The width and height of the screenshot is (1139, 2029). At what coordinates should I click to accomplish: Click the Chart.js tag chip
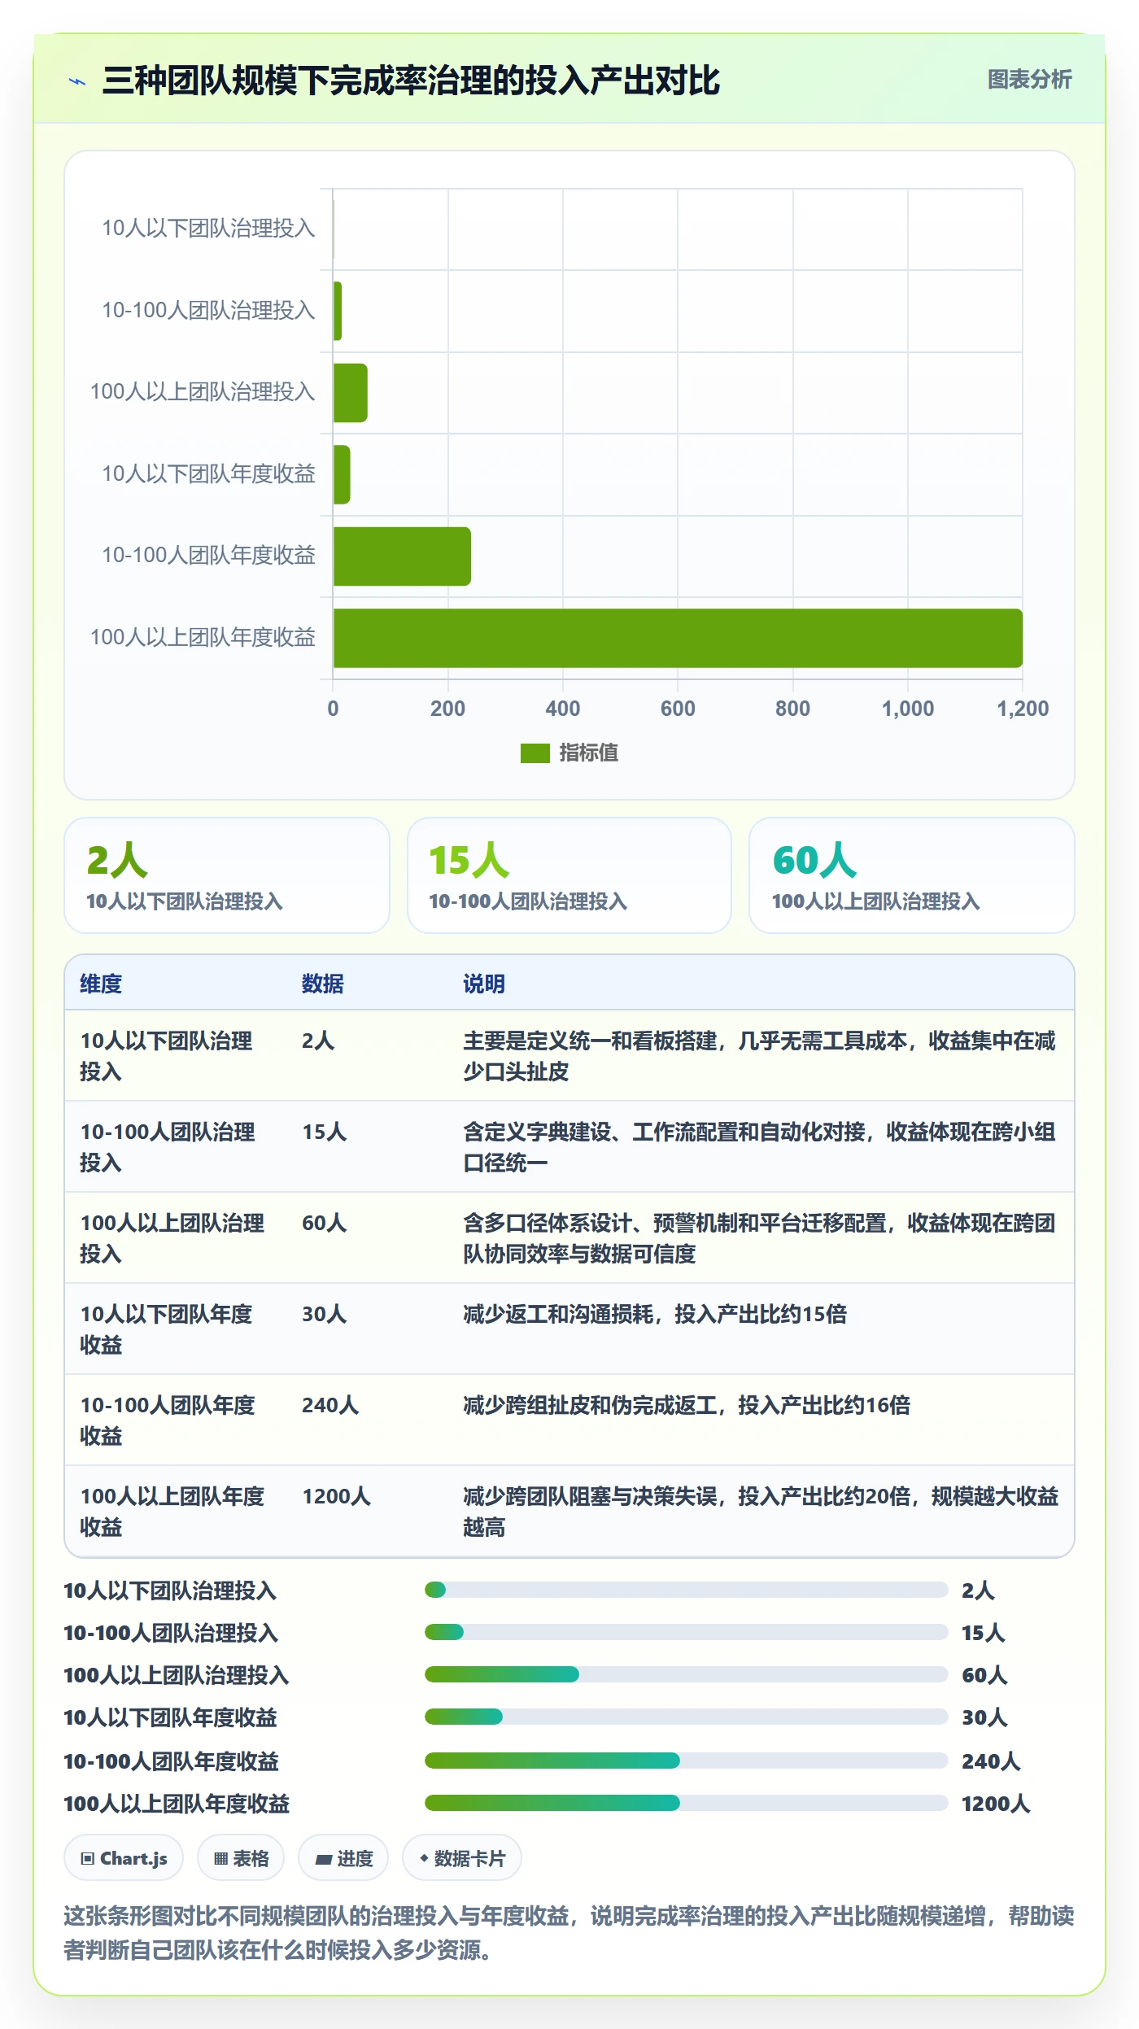(x=124, y=1858)
